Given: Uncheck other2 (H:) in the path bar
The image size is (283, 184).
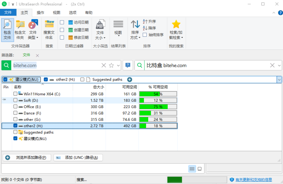Looking at the screenshot, I should point(46,79).
